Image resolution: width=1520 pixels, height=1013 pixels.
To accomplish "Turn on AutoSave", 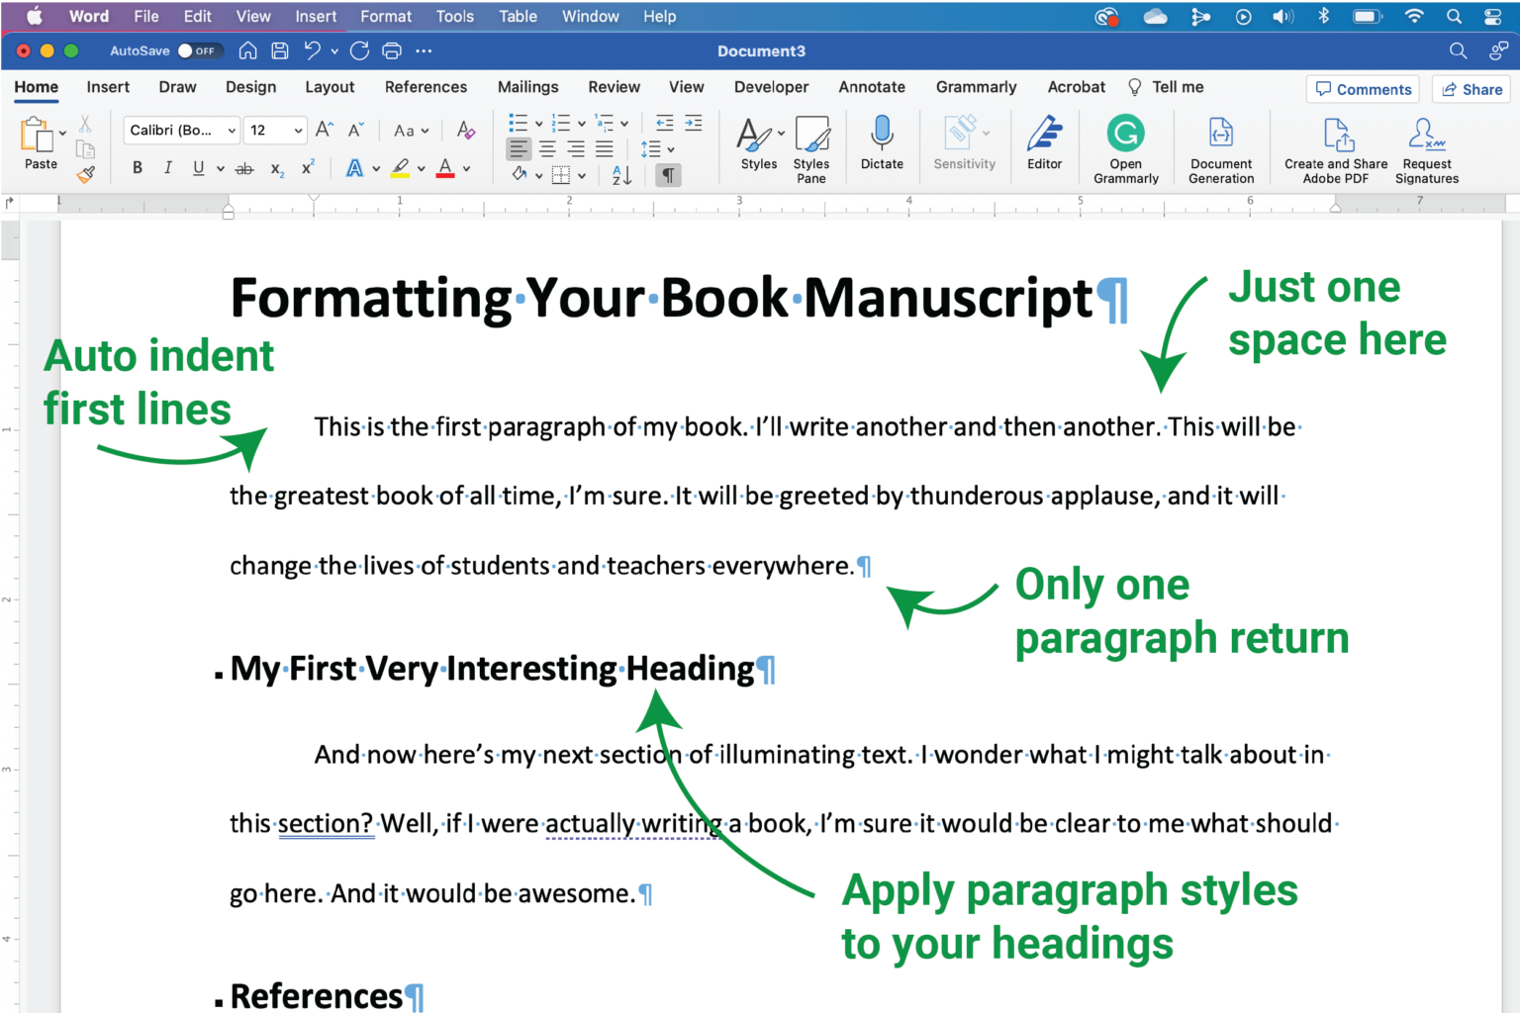I will [x=194, y=50].
